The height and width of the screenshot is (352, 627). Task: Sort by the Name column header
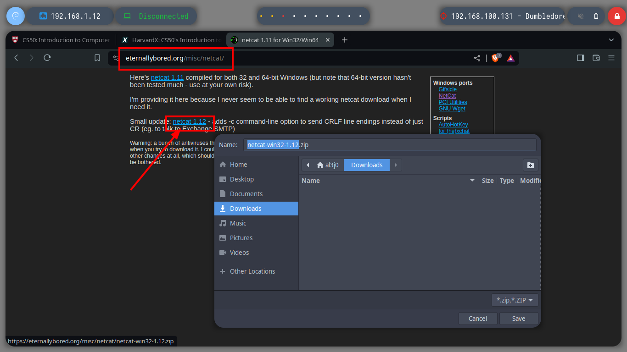(388, 181)
